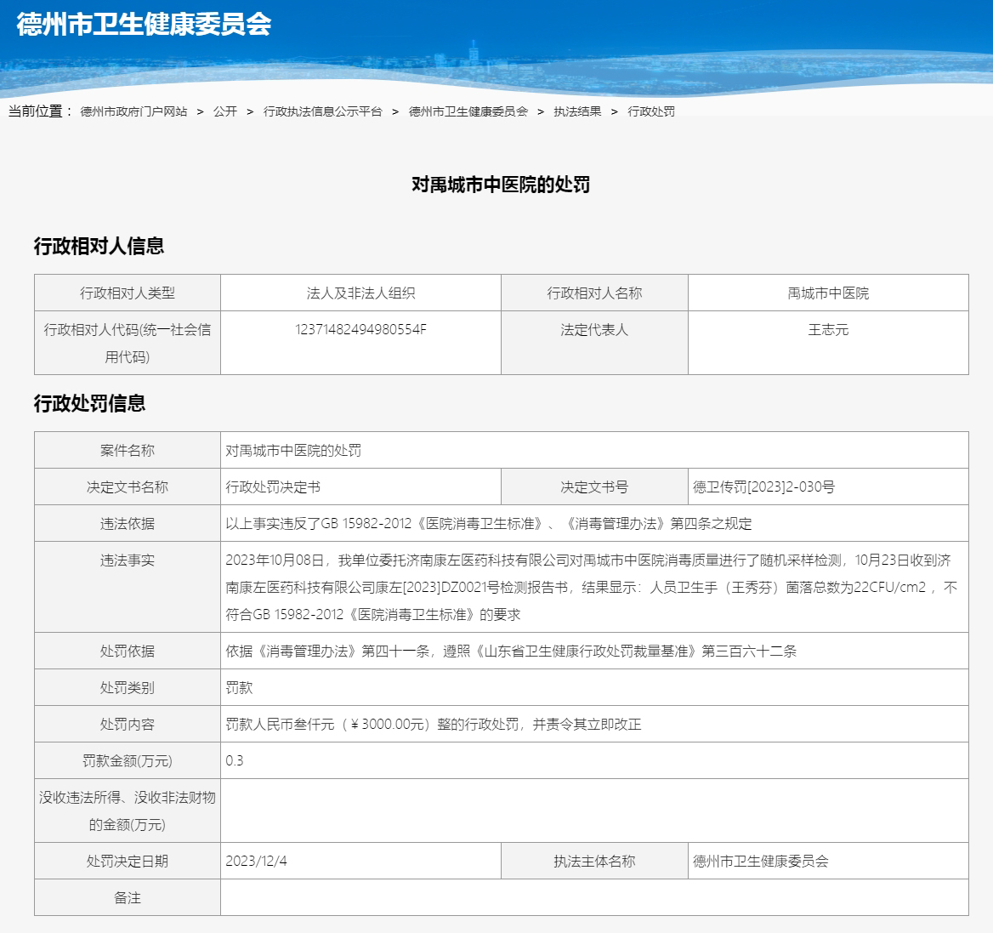Navigate to the 执法结果 breadcrumb link
The width and height of the screenshot is (993, 933).
[577, 111]
